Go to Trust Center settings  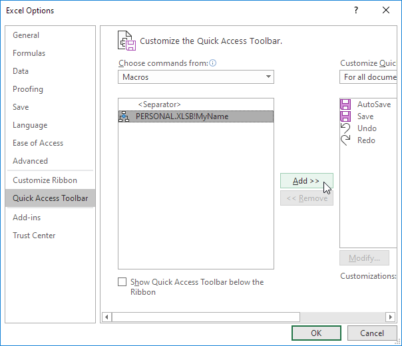point(34,236)
